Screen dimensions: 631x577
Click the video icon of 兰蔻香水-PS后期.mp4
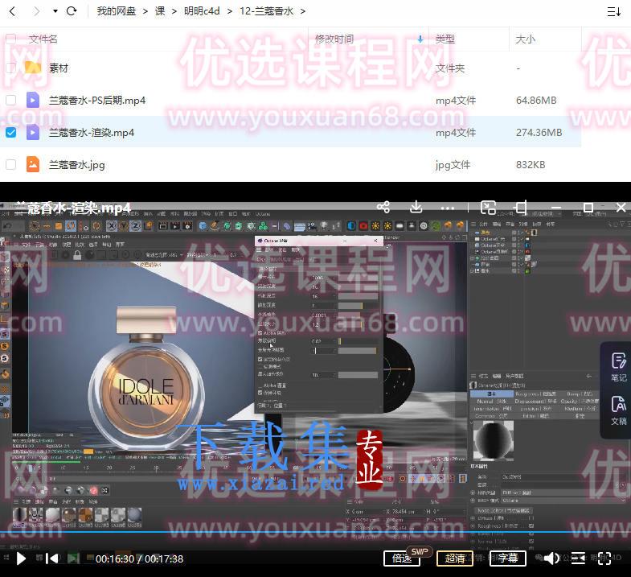(33, 100)
